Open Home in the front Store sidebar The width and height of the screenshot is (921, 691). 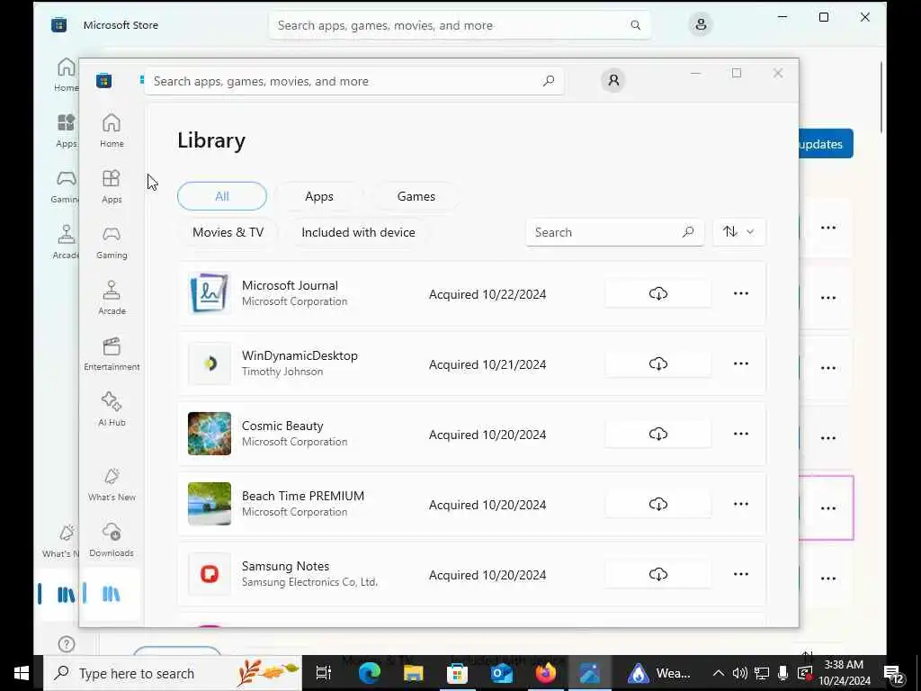tap(112, 130)
